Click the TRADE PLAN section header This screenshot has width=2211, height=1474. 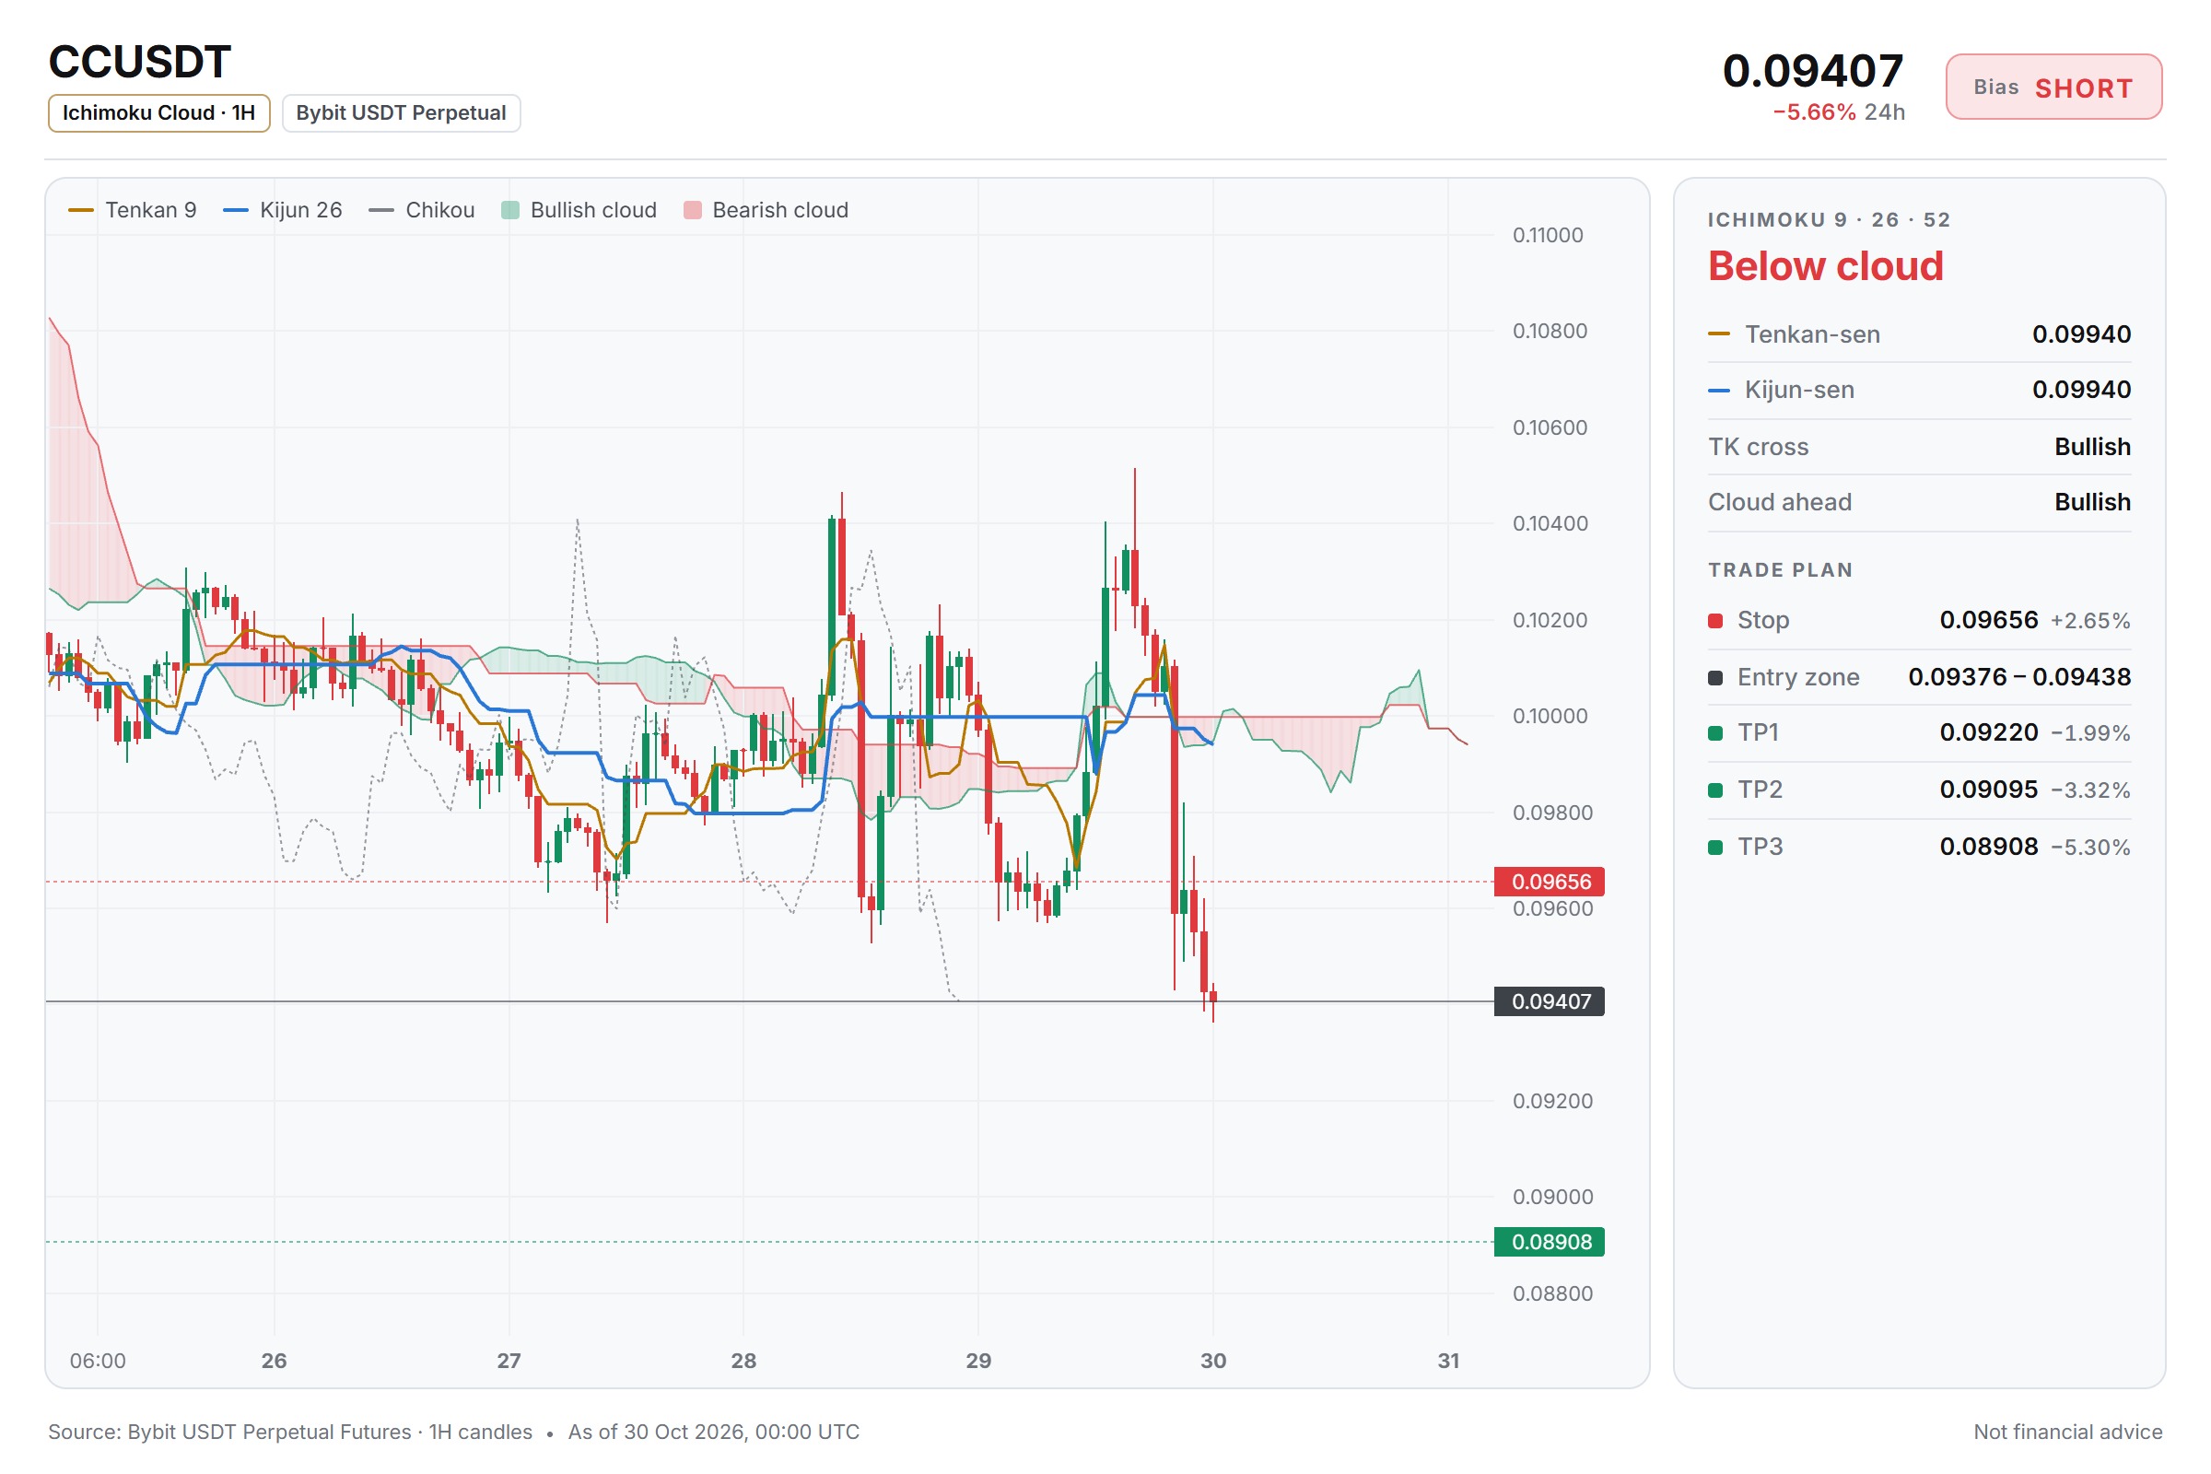coord(1781,570)
